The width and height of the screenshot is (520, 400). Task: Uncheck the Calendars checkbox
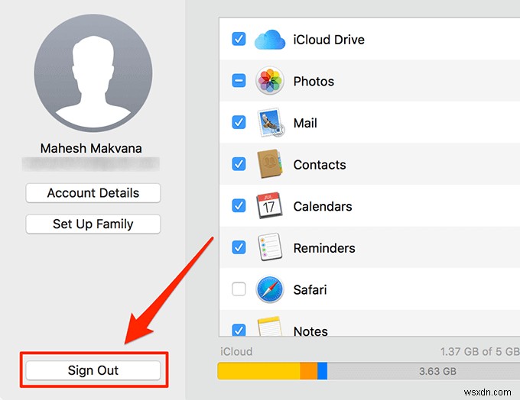(x=239, y=205)
